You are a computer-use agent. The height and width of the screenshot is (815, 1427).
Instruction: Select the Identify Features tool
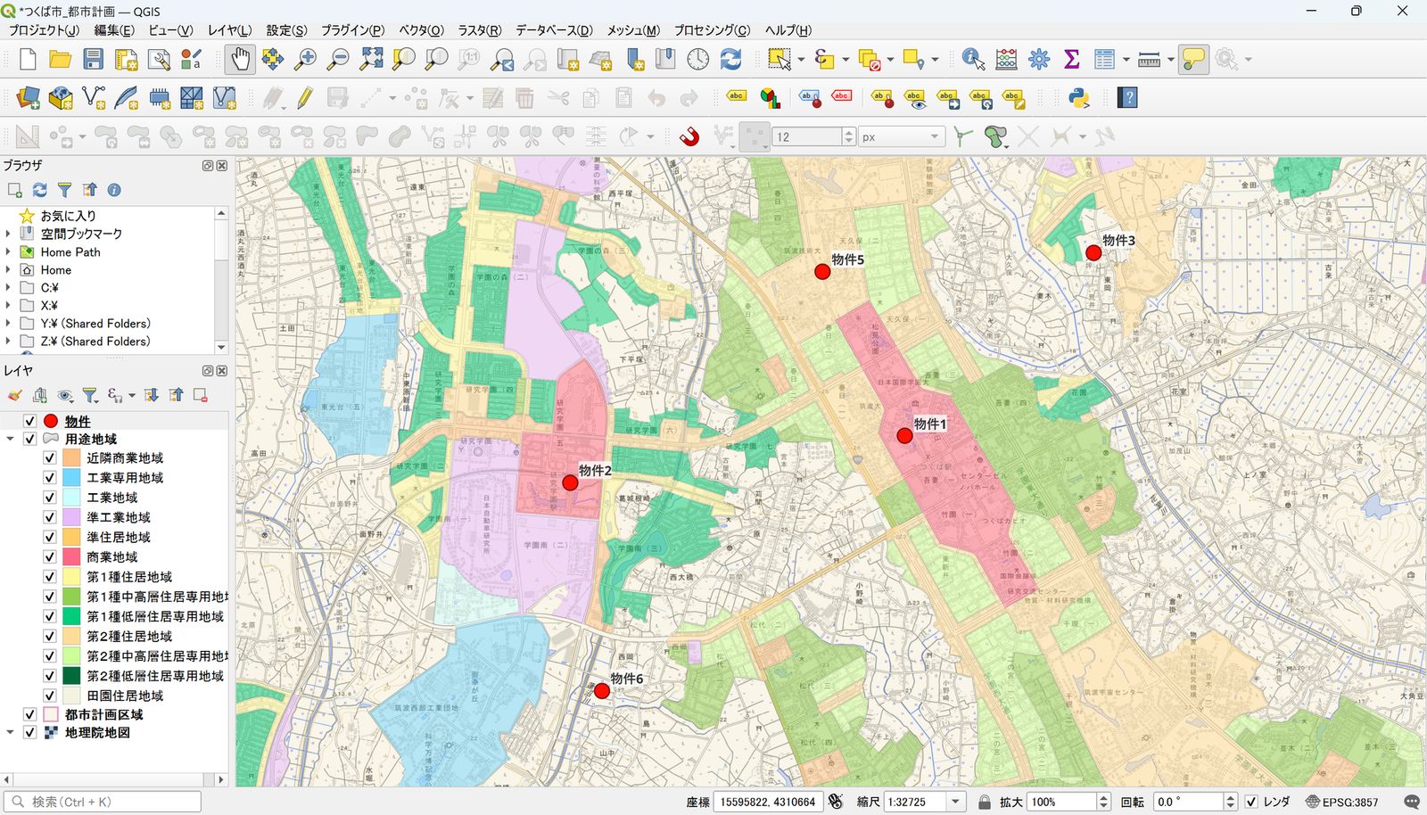coord(973,59)
